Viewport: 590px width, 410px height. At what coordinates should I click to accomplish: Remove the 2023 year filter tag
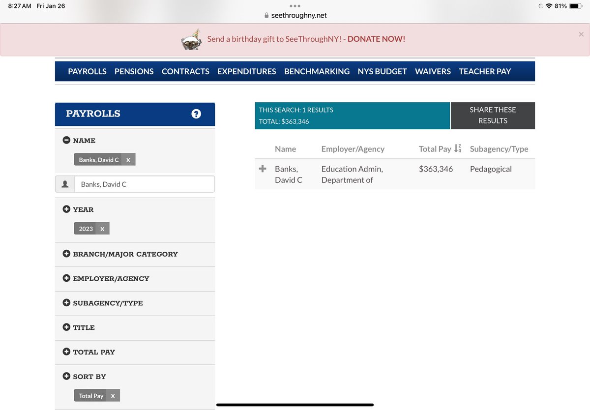coord(102,229)
